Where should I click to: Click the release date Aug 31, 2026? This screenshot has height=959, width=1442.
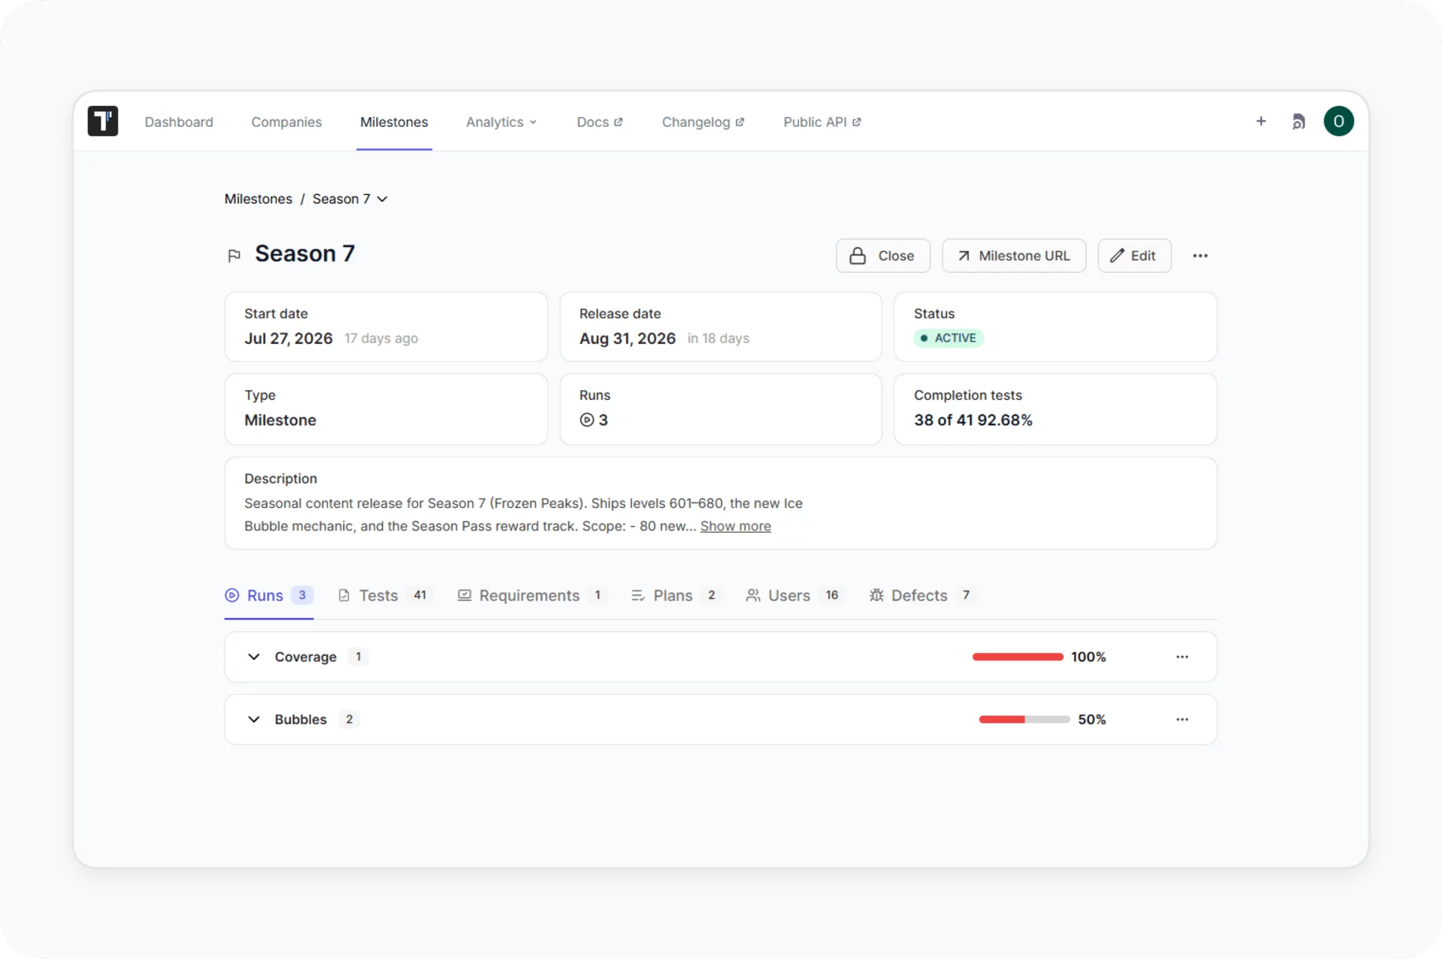[627, 339]
